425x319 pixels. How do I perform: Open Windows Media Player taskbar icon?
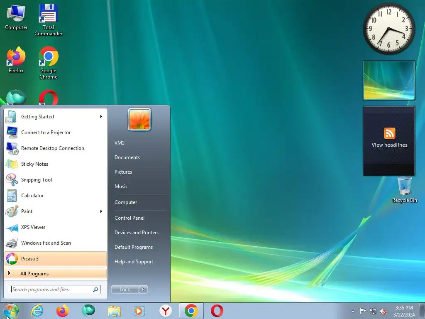pos(139,311)
